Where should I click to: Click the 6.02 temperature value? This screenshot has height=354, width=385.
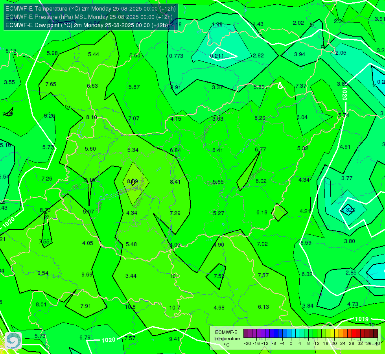click(261, 181)
